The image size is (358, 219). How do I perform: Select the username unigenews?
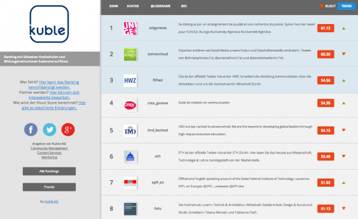coord(158,28)
